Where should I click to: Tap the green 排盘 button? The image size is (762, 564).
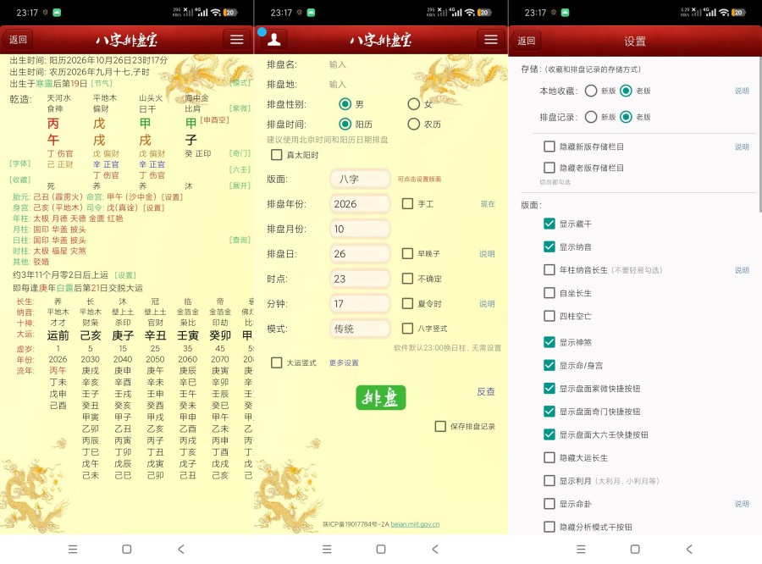click(381, 398)
